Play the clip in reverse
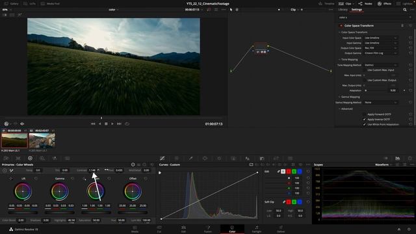 pos(99,124)
